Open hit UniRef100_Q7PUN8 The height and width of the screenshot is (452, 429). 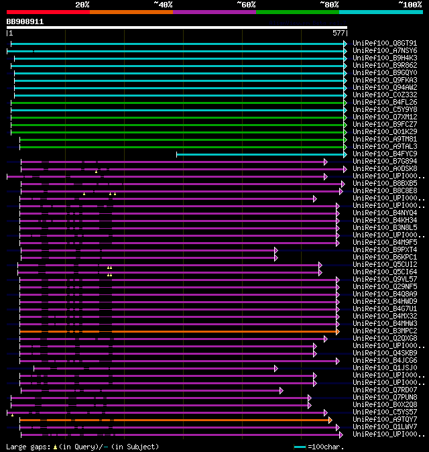pos(385,398)
